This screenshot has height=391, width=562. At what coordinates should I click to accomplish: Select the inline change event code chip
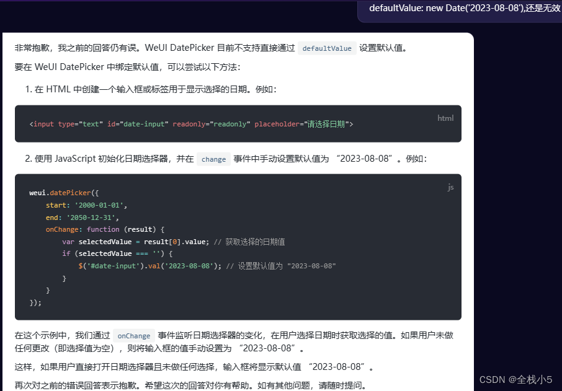point(213,159)
